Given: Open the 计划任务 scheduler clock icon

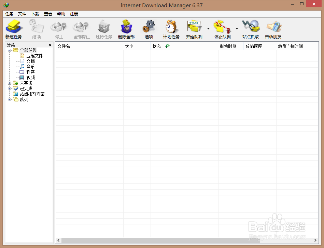Looking at the screenshot, I should [171, 26].
